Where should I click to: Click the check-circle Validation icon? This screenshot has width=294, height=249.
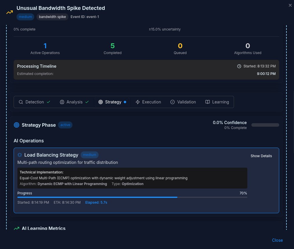point(172,102)
